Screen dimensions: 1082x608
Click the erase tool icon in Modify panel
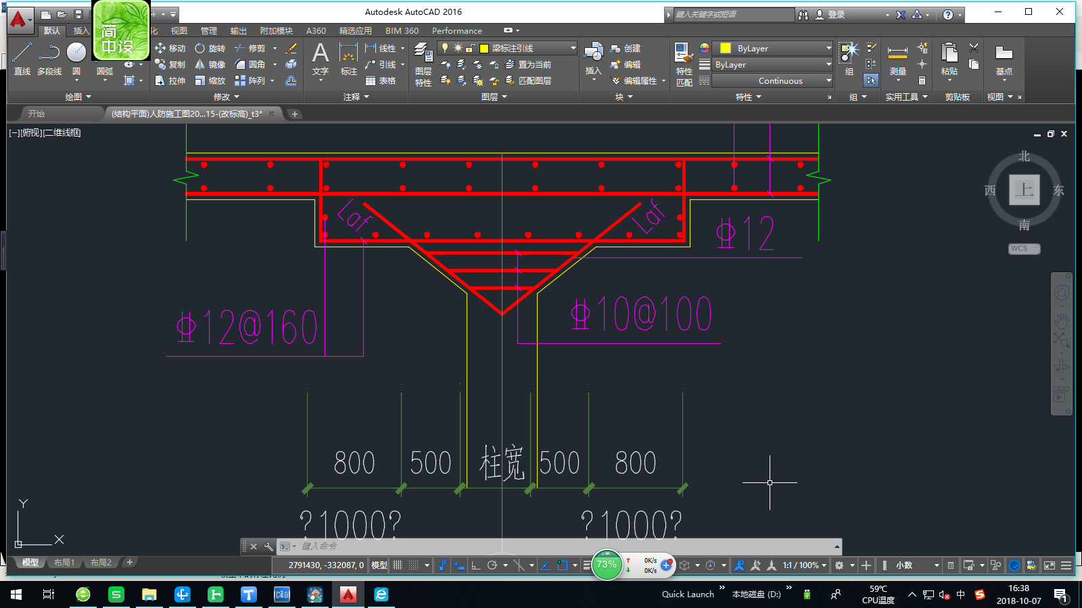(291, 48)
